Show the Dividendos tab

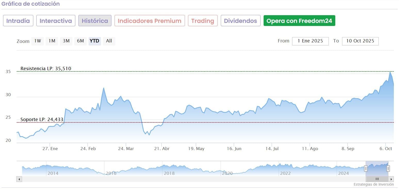[240, 21]
